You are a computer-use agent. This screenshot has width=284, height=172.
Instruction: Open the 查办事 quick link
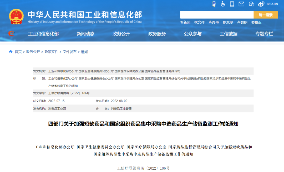pyautogui.click(x=214, y=22)
